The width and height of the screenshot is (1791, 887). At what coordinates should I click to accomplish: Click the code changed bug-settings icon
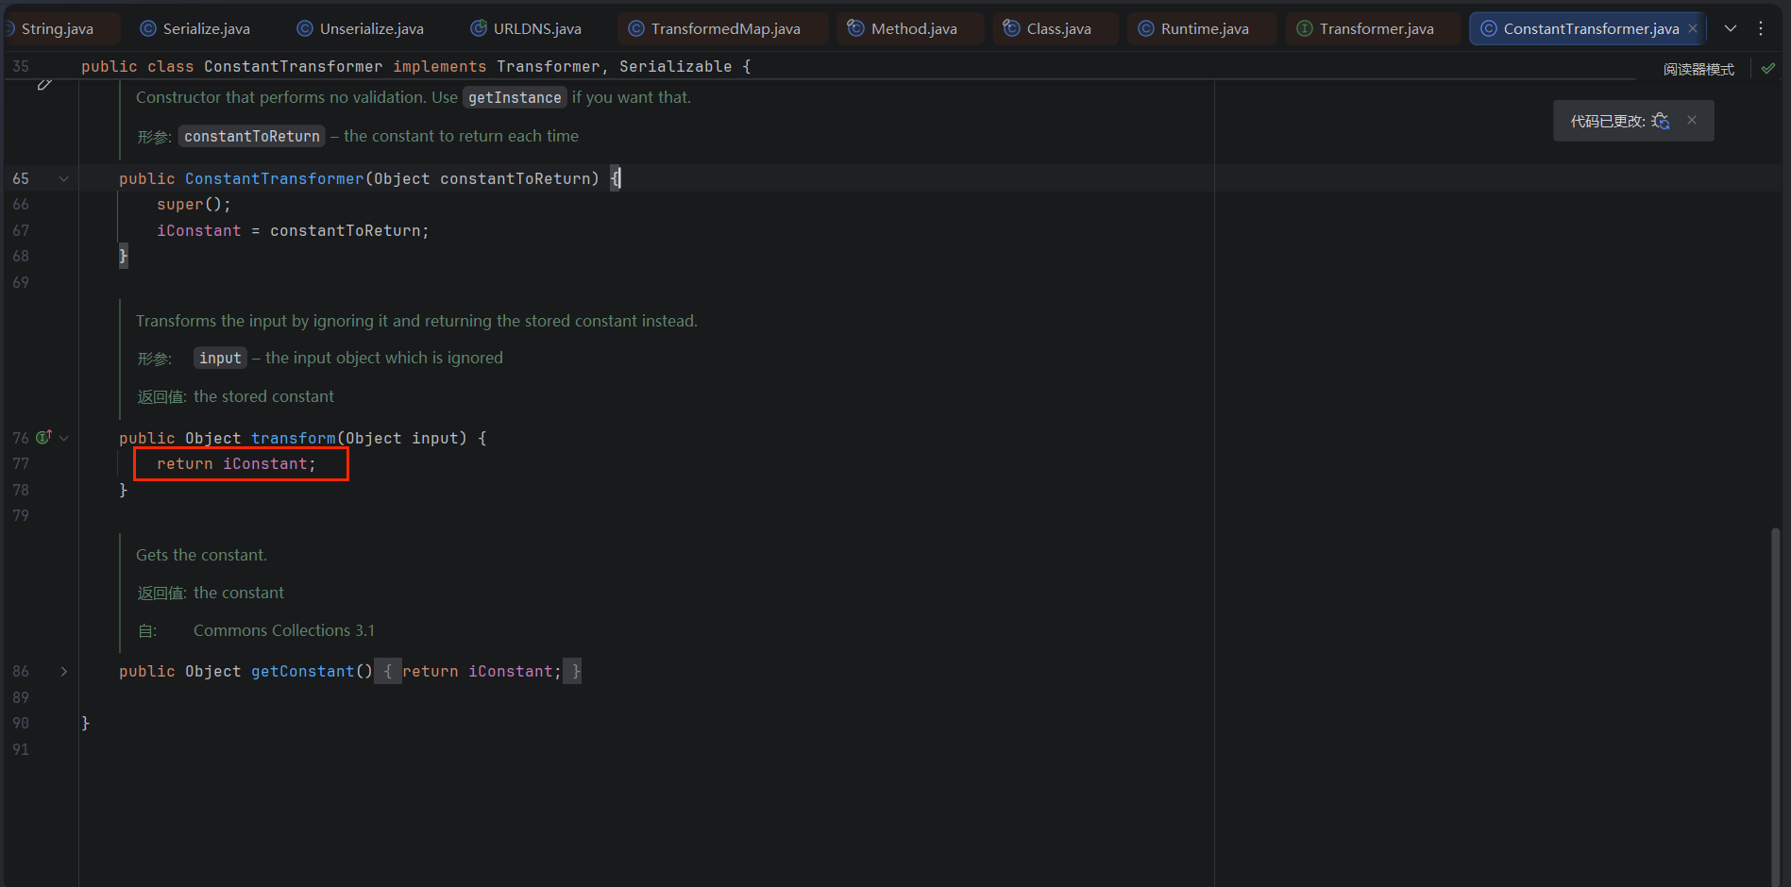click(x=1661, y=122)
